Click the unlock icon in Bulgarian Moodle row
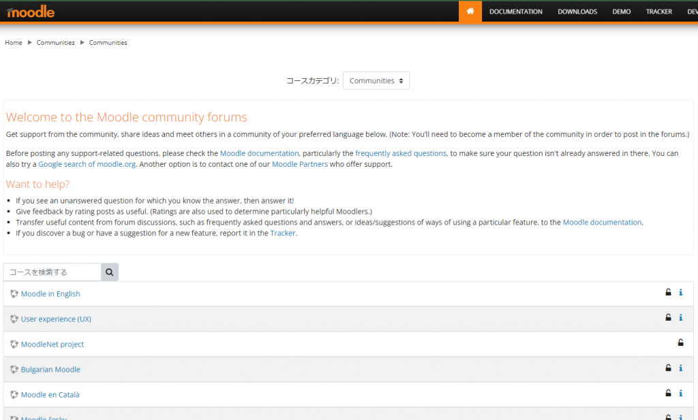The width and height of the screenshot is (698, 420). tap(668, 368)
